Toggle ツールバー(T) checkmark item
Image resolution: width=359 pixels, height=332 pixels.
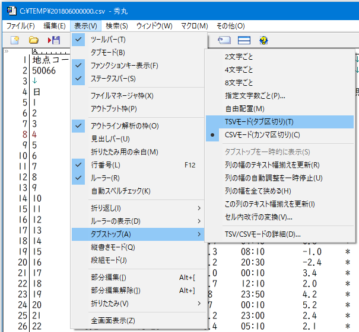coord(138,40)
